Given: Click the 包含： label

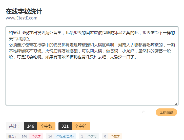Looking at the screenshot, I should coord(13,136).
